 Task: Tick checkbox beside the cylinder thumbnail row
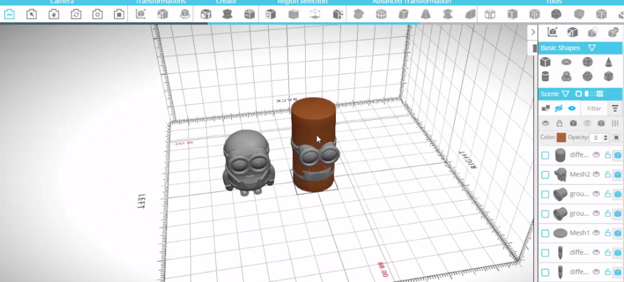[545, 155]
